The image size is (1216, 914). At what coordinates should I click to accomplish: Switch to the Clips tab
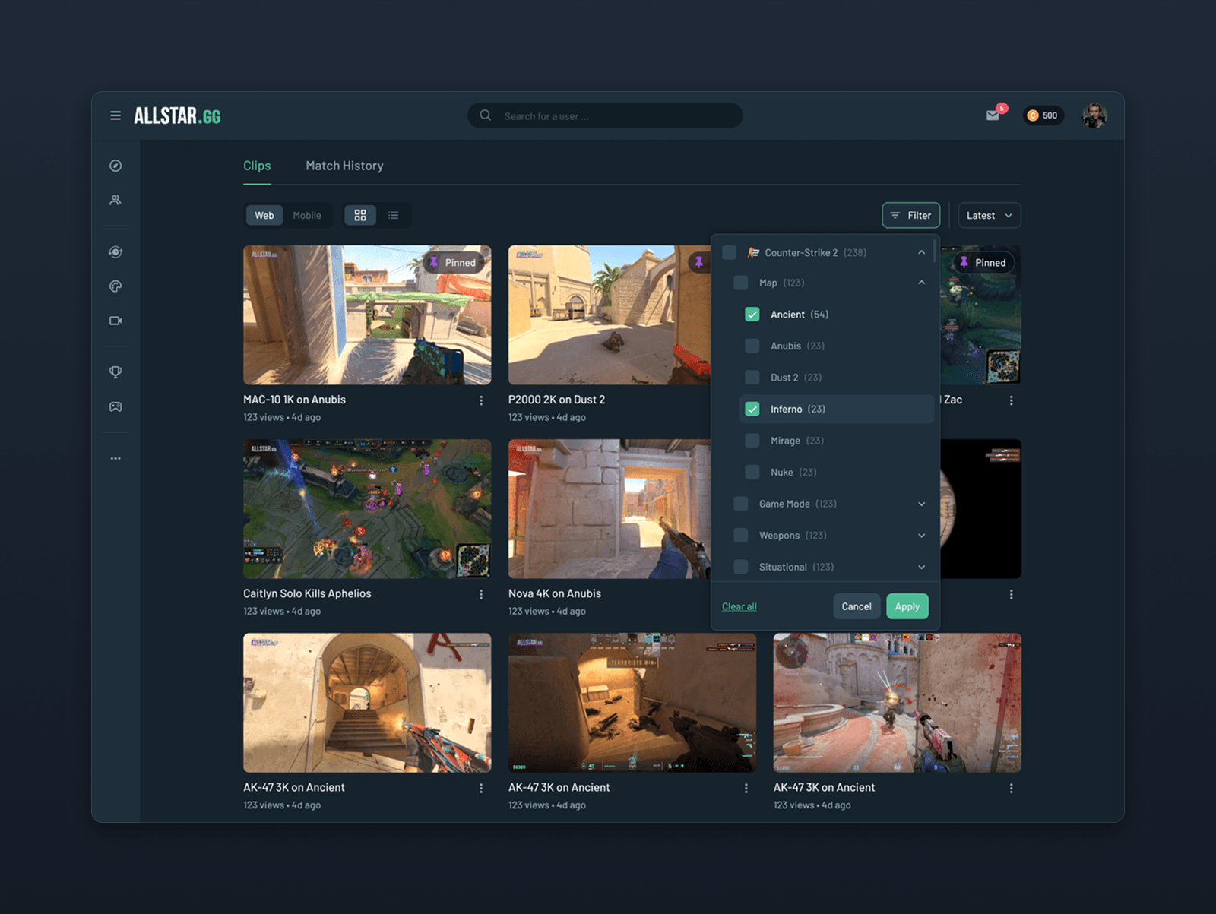(x=257, y=166)
